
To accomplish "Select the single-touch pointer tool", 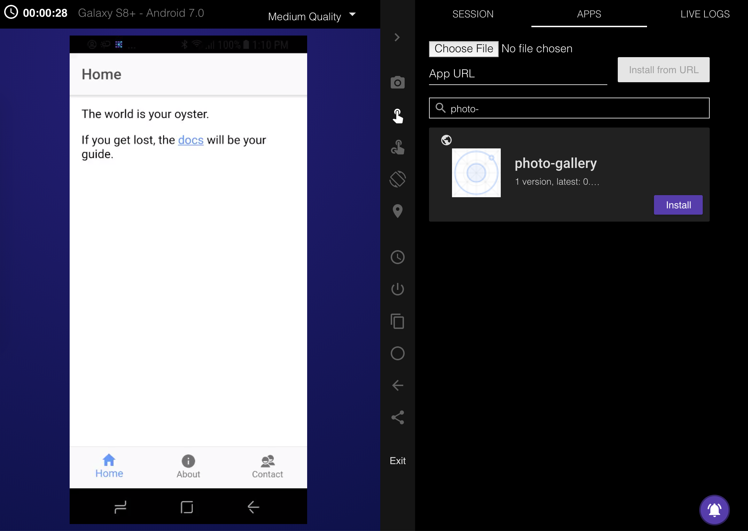I will tap(397, 116).
